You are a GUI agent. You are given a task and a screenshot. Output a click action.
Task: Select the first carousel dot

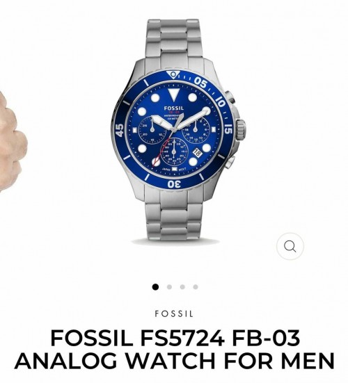pos(155,287)
